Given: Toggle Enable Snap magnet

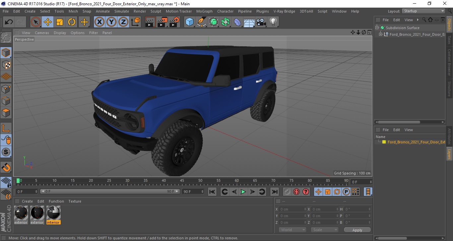Looking at the screenshot, I should click(x=6, y=167).
